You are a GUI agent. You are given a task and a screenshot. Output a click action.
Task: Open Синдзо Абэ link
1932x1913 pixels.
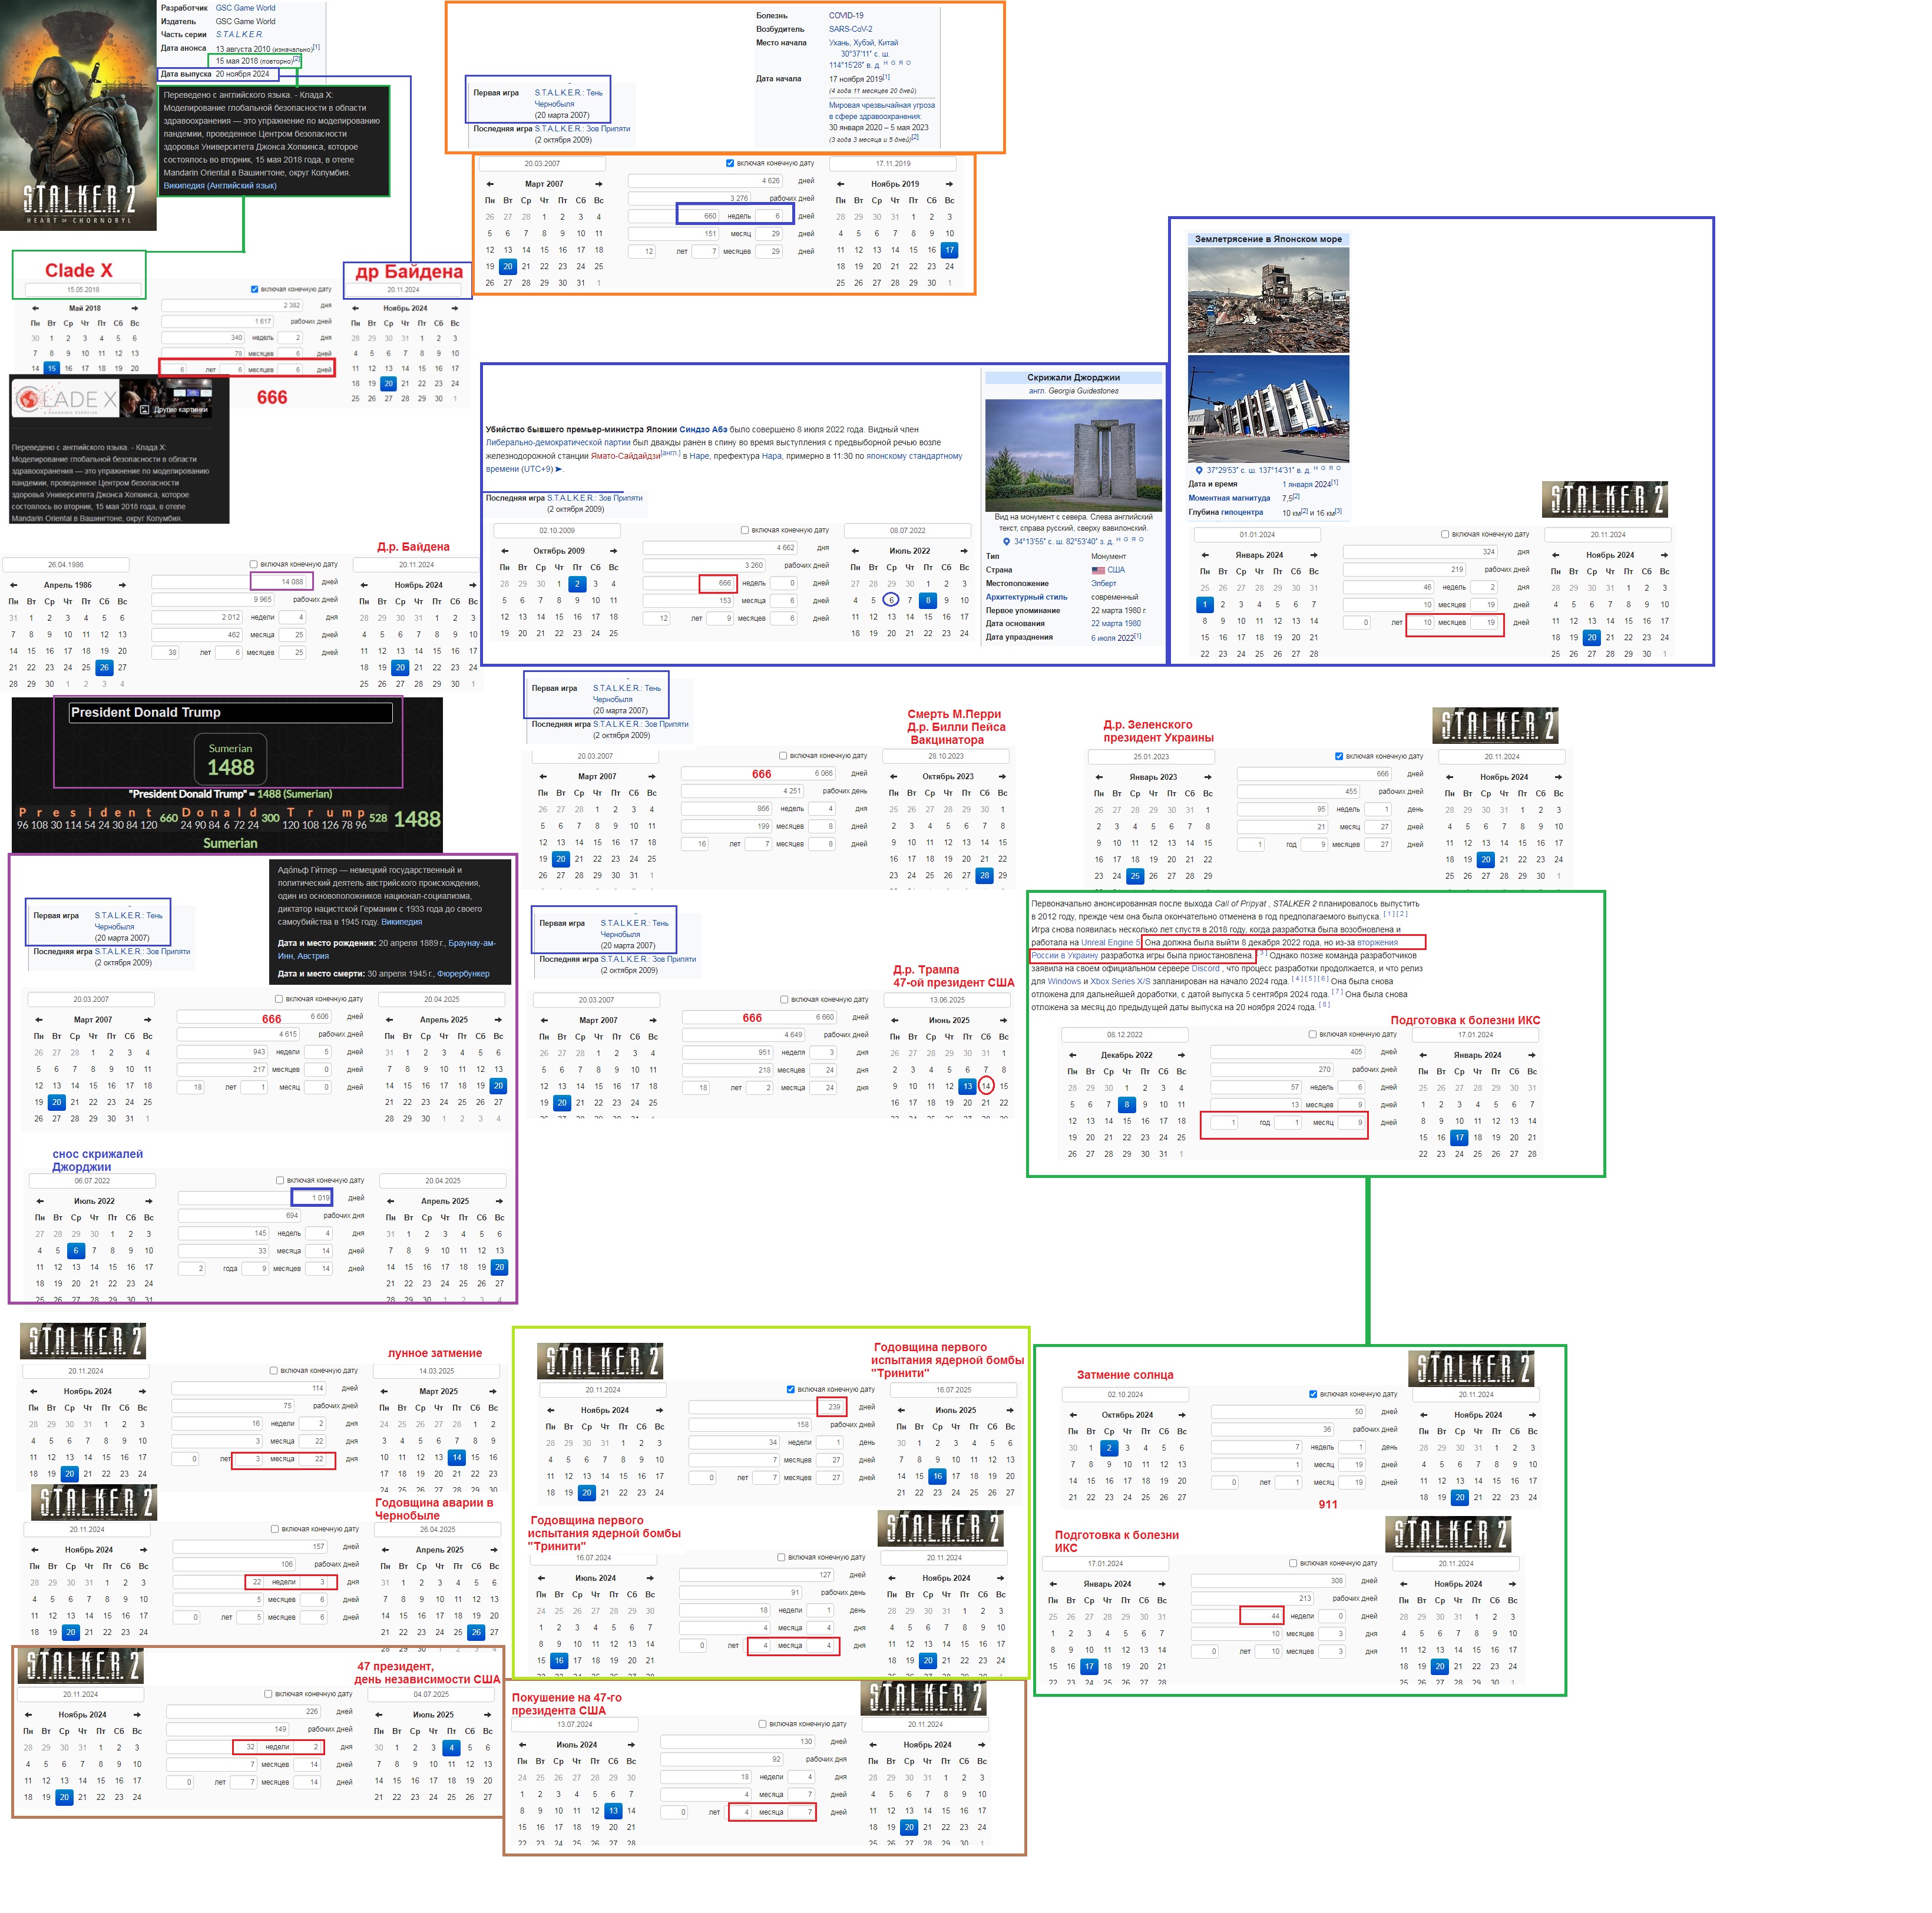click(x=703, y=429)
